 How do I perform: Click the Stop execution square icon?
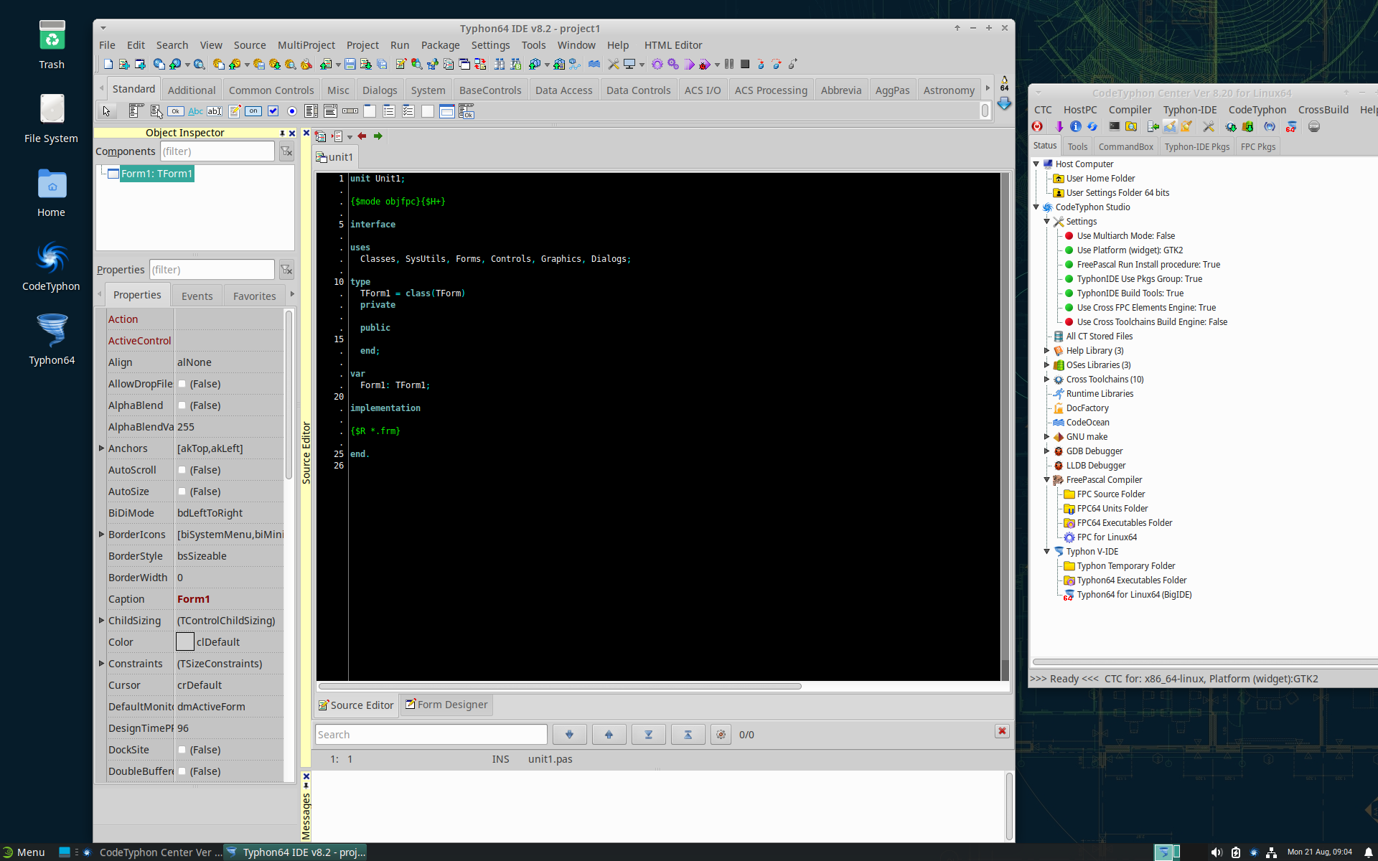745,65
